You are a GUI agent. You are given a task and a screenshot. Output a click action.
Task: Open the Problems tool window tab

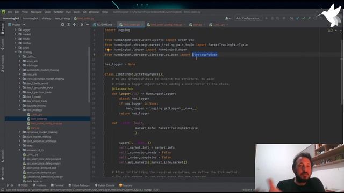tap(39, 185)
